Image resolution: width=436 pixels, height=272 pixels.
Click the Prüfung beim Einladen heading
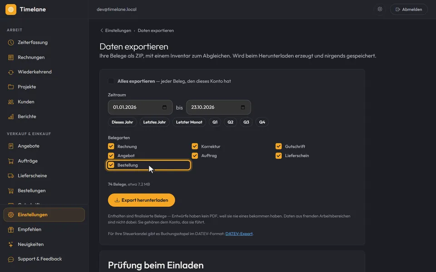pyautogui.click(x=156, y=265)
